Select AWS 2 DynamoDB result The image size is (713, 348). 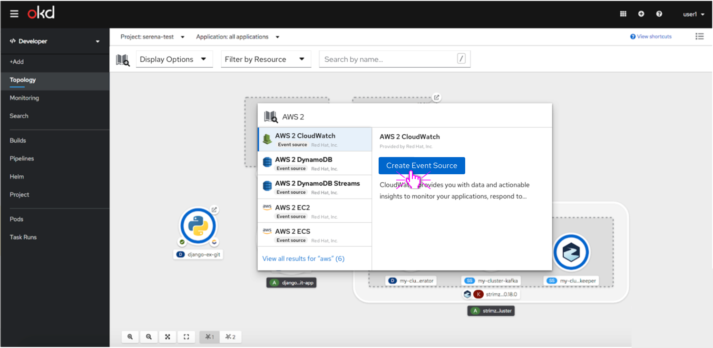click(x=314, y=163)
